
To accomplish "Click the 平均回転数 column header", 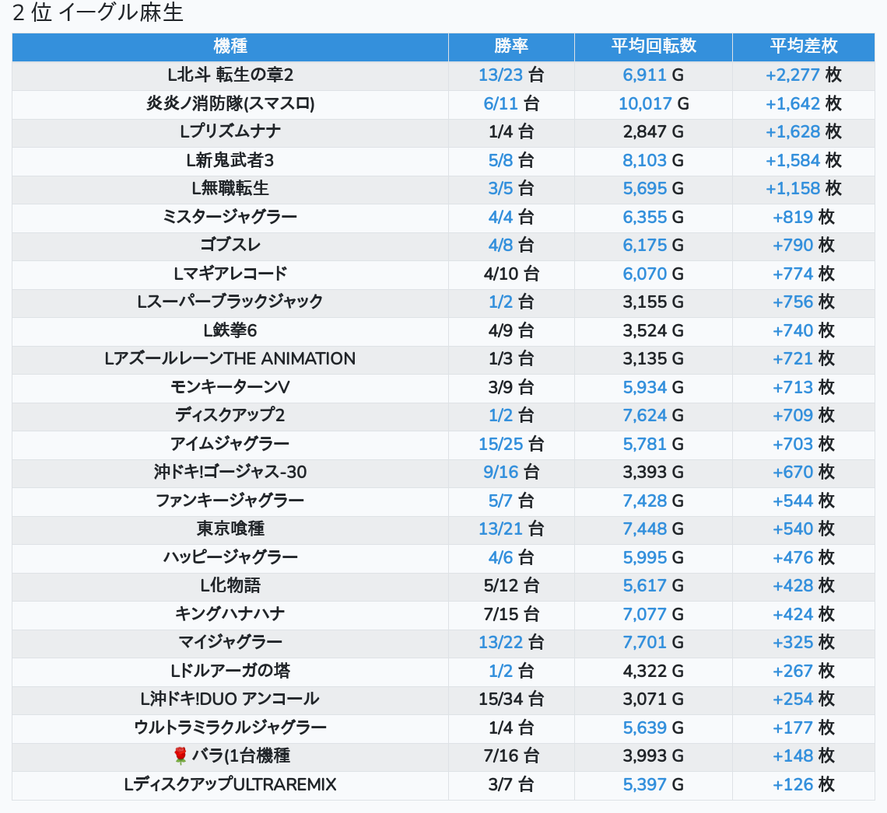I will 653,47.
